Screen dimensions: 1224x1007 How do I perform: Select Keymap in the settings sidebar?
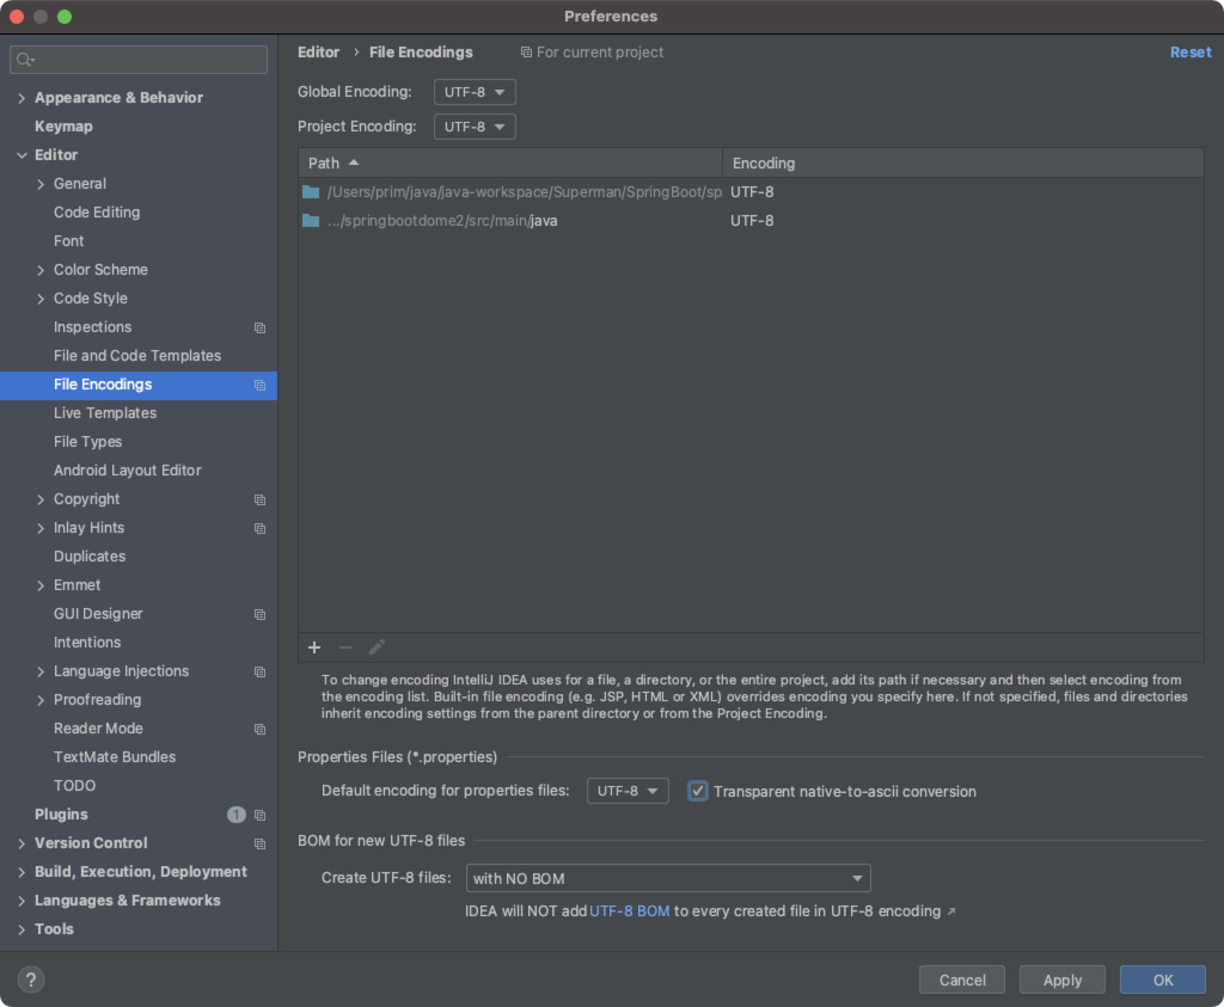tap(63, 127)
